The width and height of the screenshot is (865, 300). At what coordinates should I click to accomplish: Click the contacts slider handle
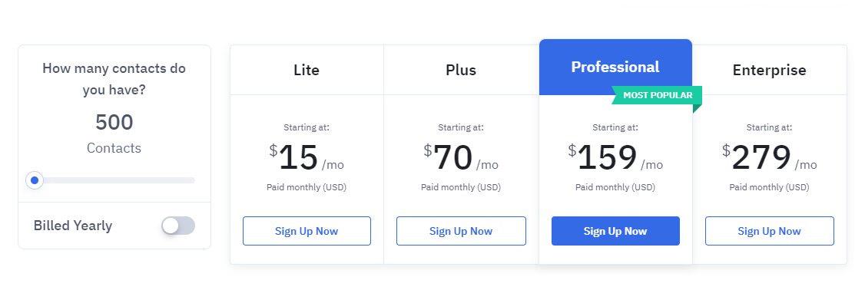pos(35,180)
